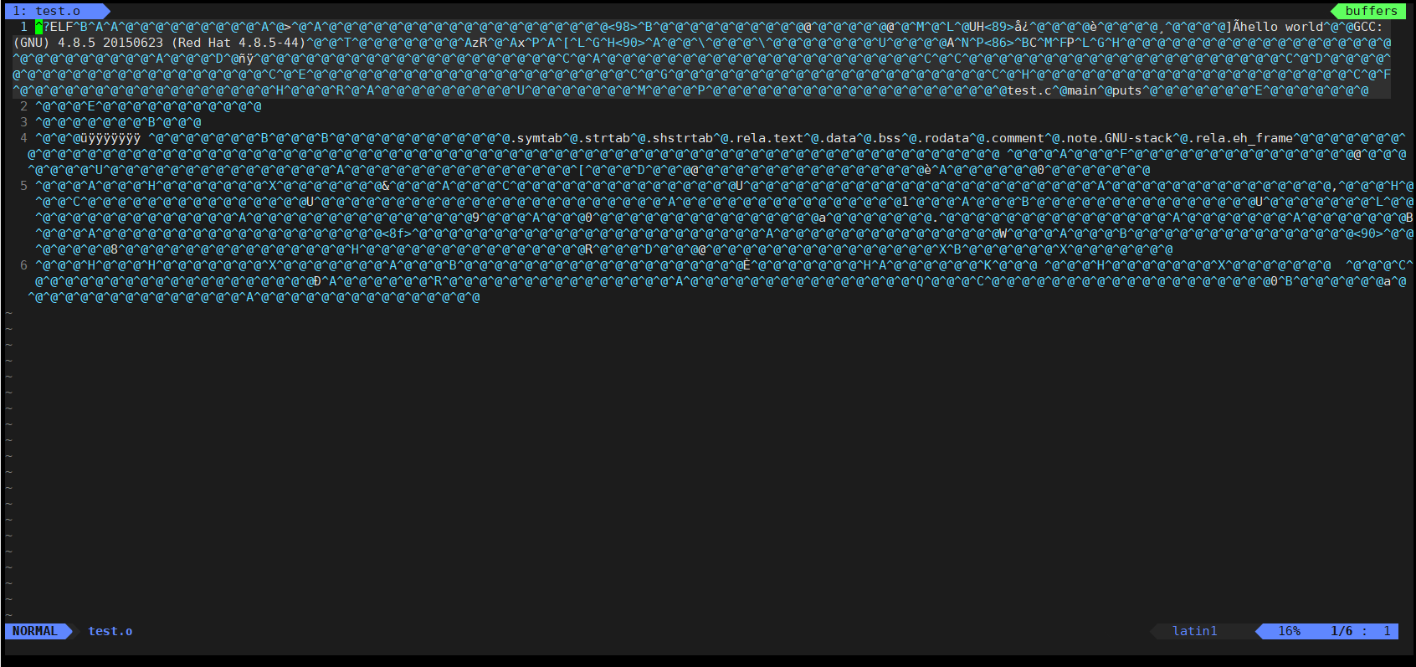Viewport: 1416px width, 667px height.
Task: Click the ".rela.eh_frame" section name
Action: (x=1240, y=138)
